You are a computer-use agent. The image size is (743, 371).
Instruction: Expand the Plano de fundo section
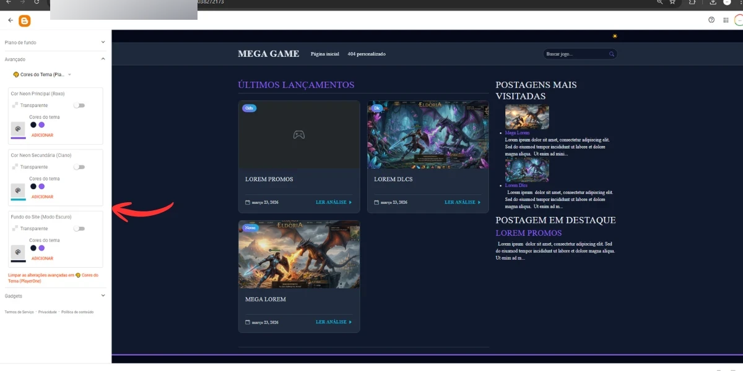(x=55, y=42)
